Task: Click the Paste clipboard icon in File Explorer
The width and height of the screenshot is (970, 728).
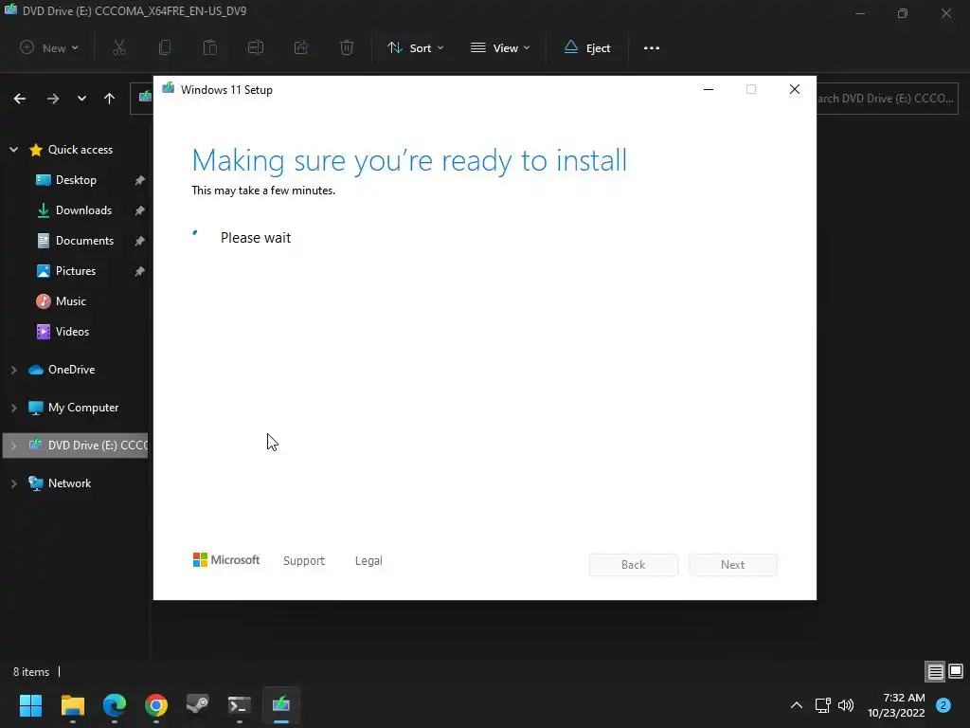Action: click(210, 47)
